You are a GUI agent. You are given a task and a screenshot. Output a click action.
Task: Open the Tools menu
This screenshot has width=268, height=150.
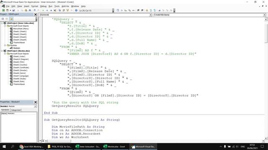point(57,6)
